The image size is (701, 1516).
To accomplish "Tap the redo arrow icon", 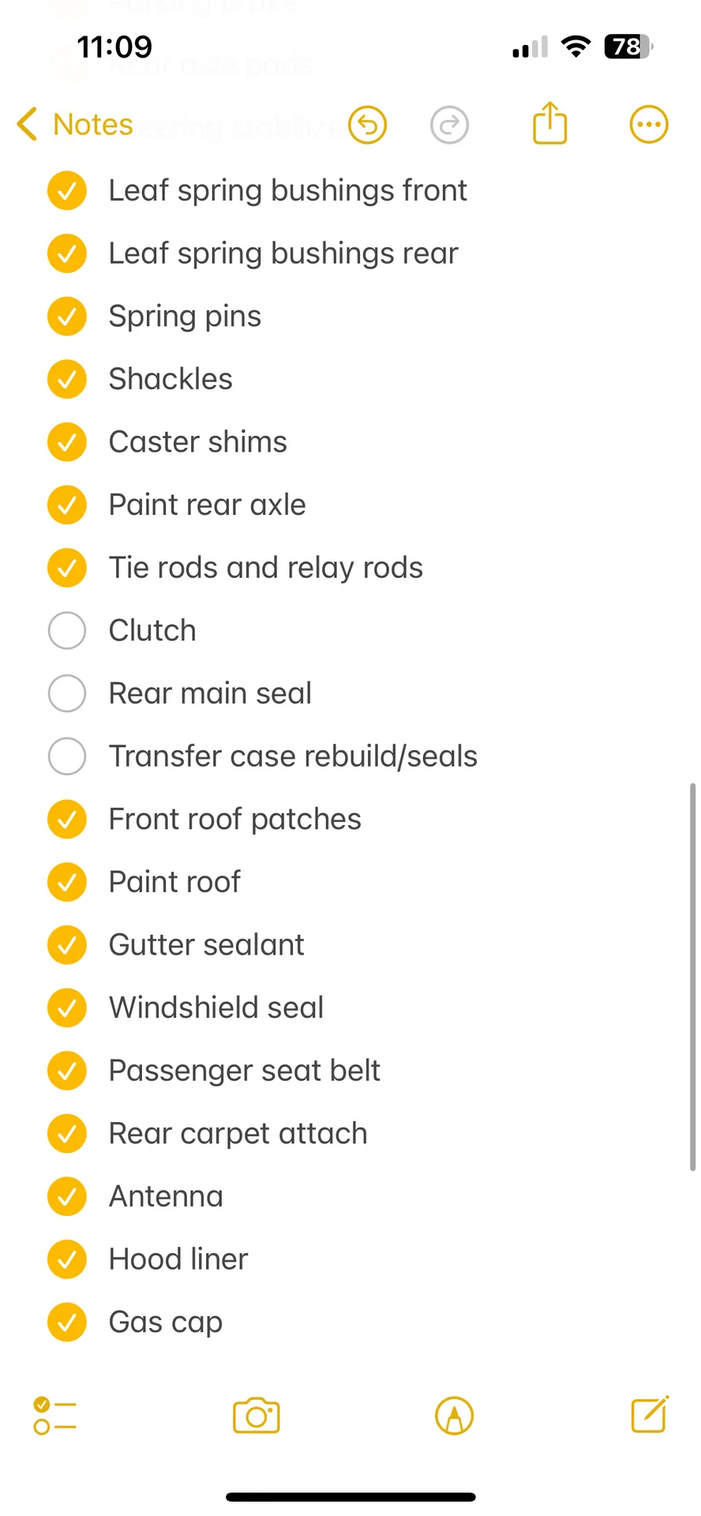I will point(450,125).
